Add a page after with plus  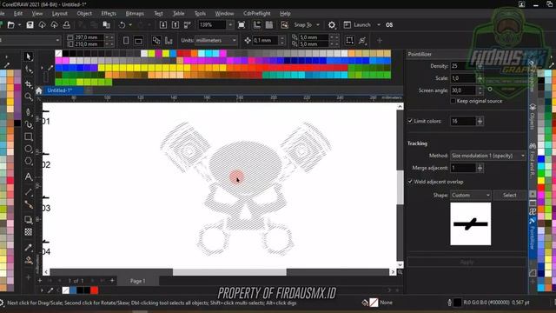(112, 281)
